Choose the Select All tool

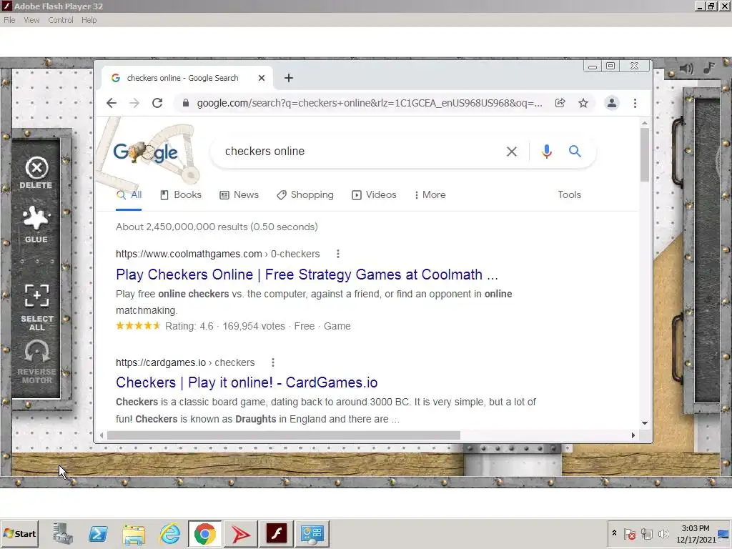tap(37, 307)
